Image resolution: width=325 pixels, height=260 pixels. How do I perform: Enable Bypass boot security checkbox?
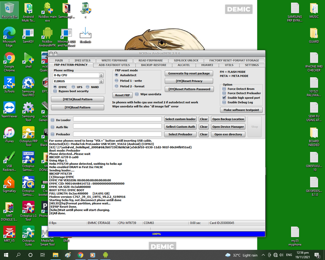click(x=55, y=91)
